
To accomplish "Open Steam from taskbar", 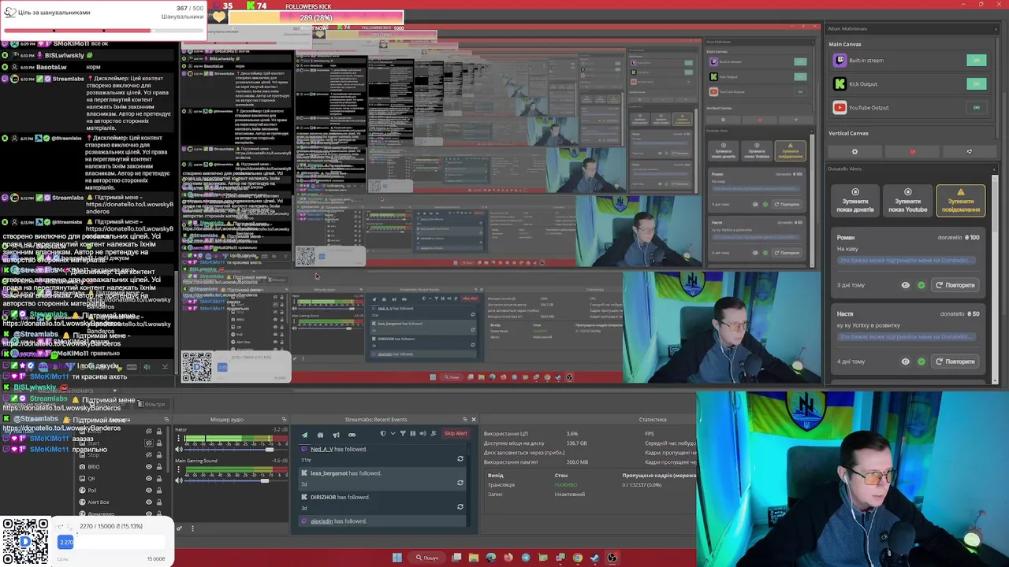I will tap(594, 558).
